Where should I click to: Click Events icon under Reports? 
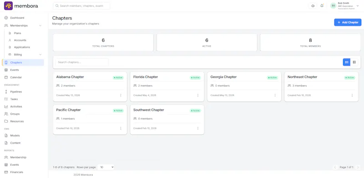coord(6,165)
